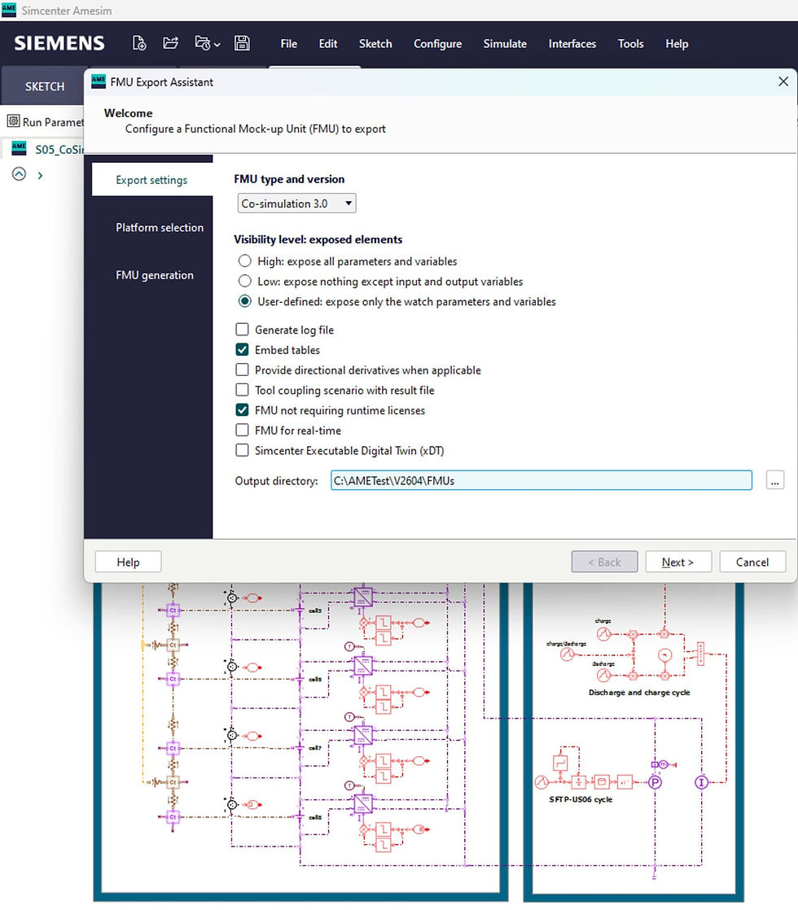Image resolution: width=798 pixels, height=910 pixels.
Task: Enable Simcenter Executable Digital Twin checkbox
Action: pos(242,450)
